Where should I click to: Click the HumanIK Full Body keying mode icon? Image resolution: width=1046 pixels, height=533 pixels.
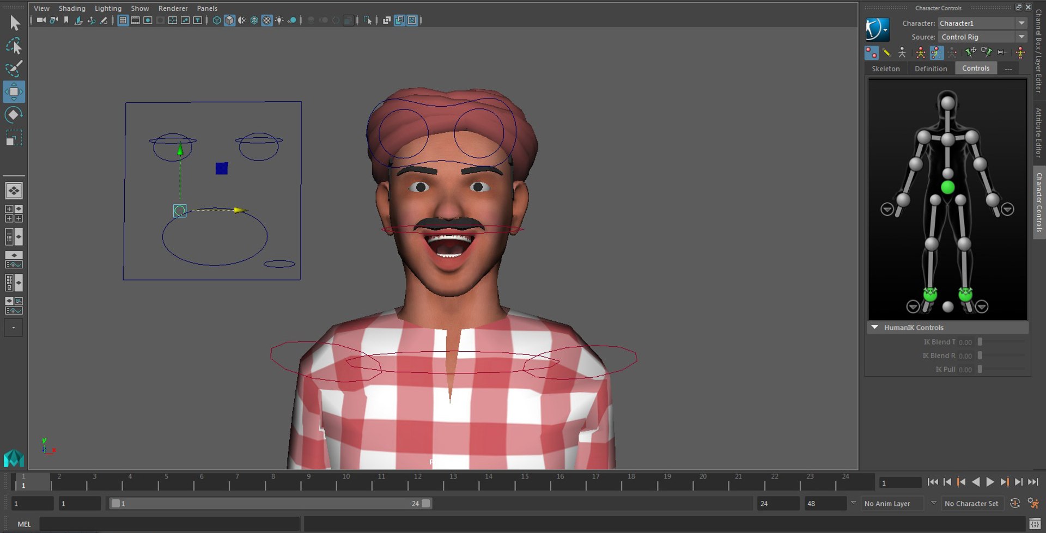920,52
